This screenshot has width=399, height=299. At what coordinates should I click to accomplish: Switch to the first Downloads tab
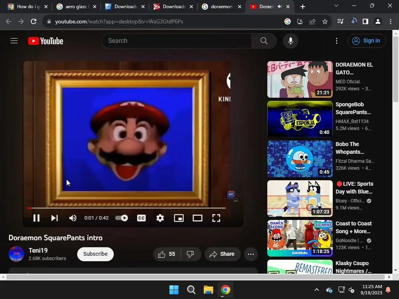125,7
